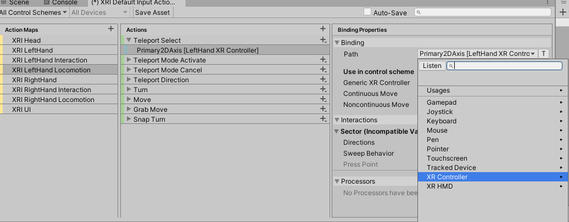The width and height of the screenshot is (569, 222).
Task: Select XR Controller in the device menu
Action: coord(447,177)
